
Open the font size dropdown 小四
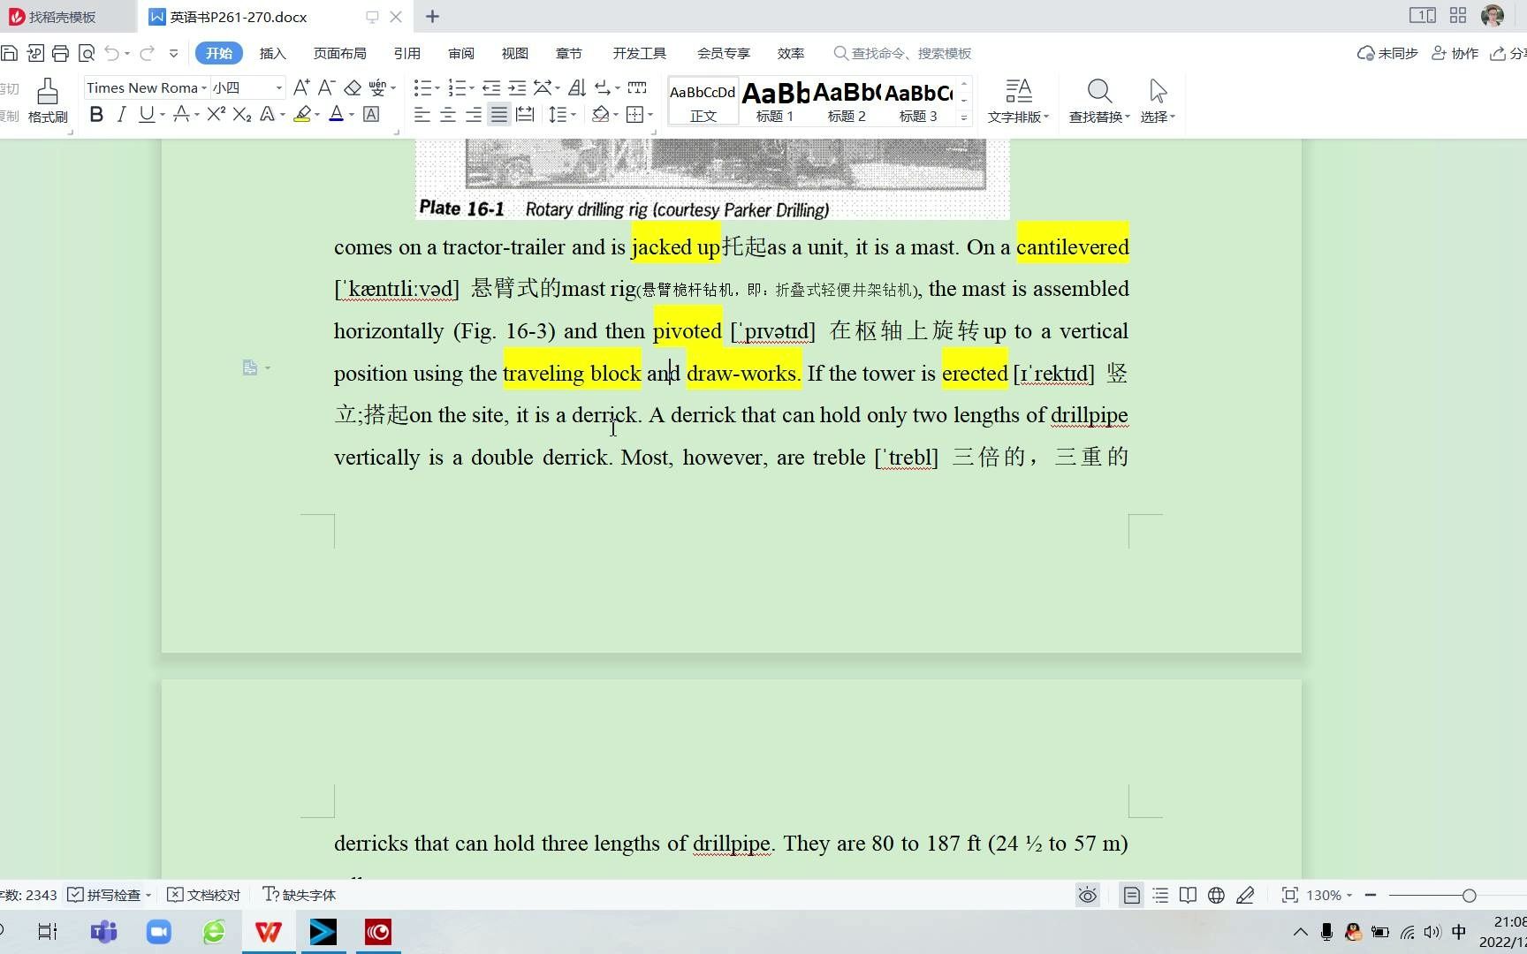pos(279,88)
